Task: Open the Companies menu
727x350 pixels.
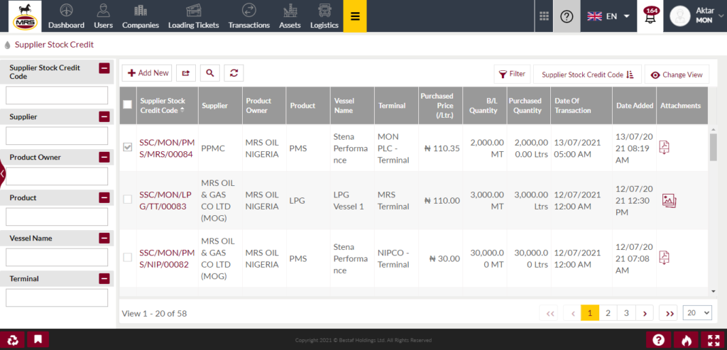Action: (141, 16)
